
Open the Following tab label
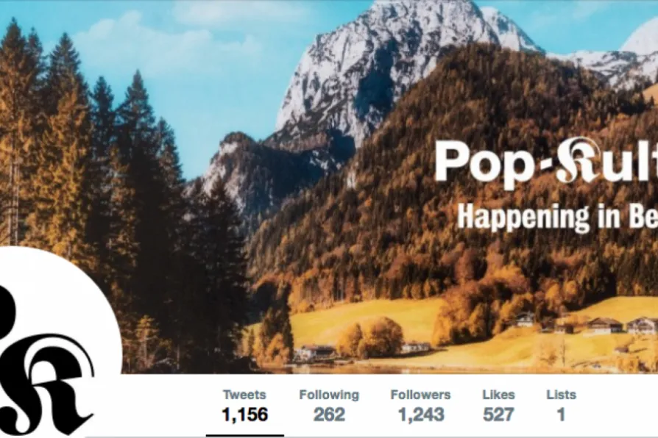pos(329,395)
